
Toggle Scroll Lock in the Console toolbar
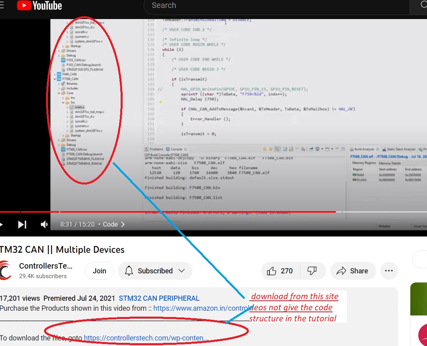(277, 149)
